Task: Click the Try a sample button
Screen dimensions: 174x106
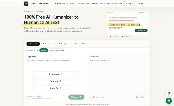Action: [x=55, y=74]
